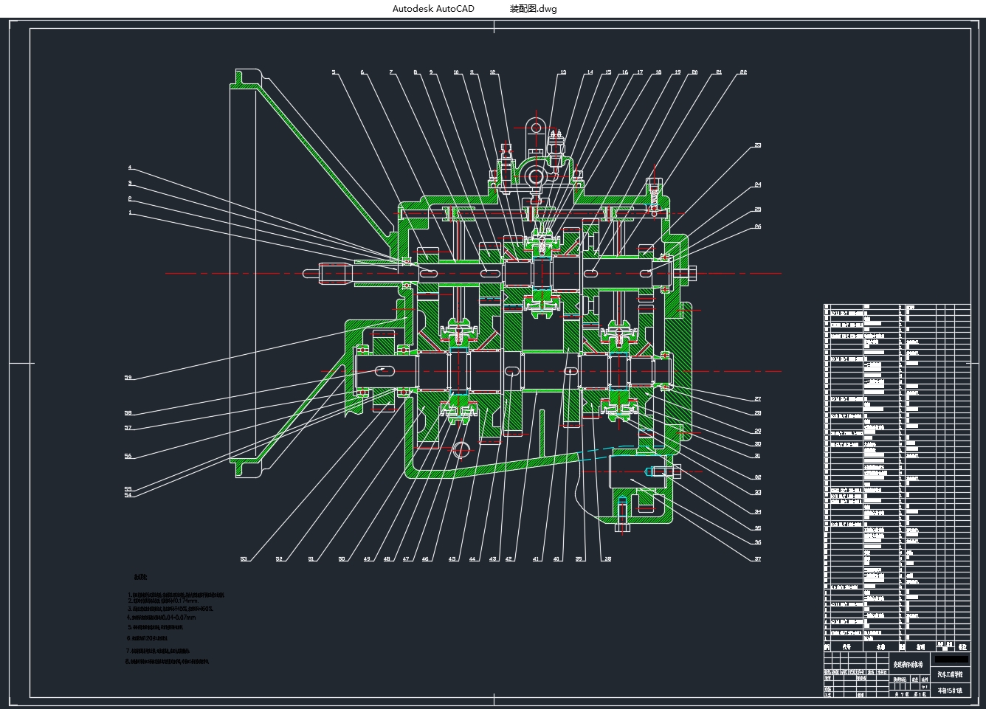Click the 装配图.dwg file name in title
The image size is (986, 709).
point(533,9)
